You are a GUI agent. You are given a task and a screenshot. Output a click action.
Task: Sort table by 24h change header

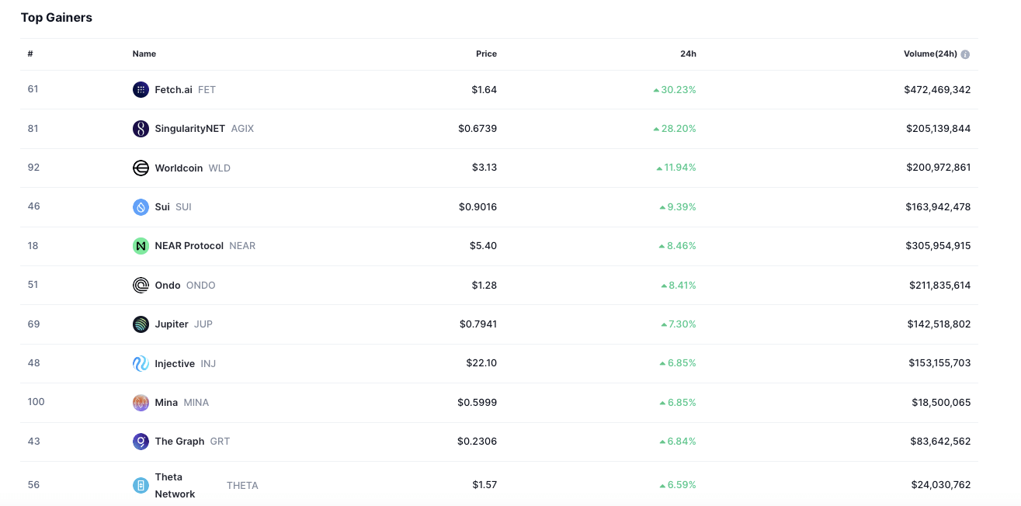click(688, 54)
